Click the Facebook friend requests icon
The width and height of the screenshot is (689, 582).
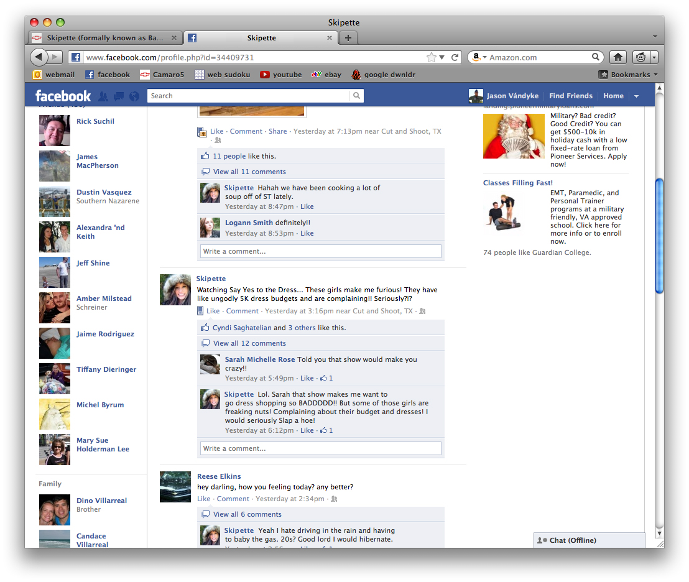103,96
